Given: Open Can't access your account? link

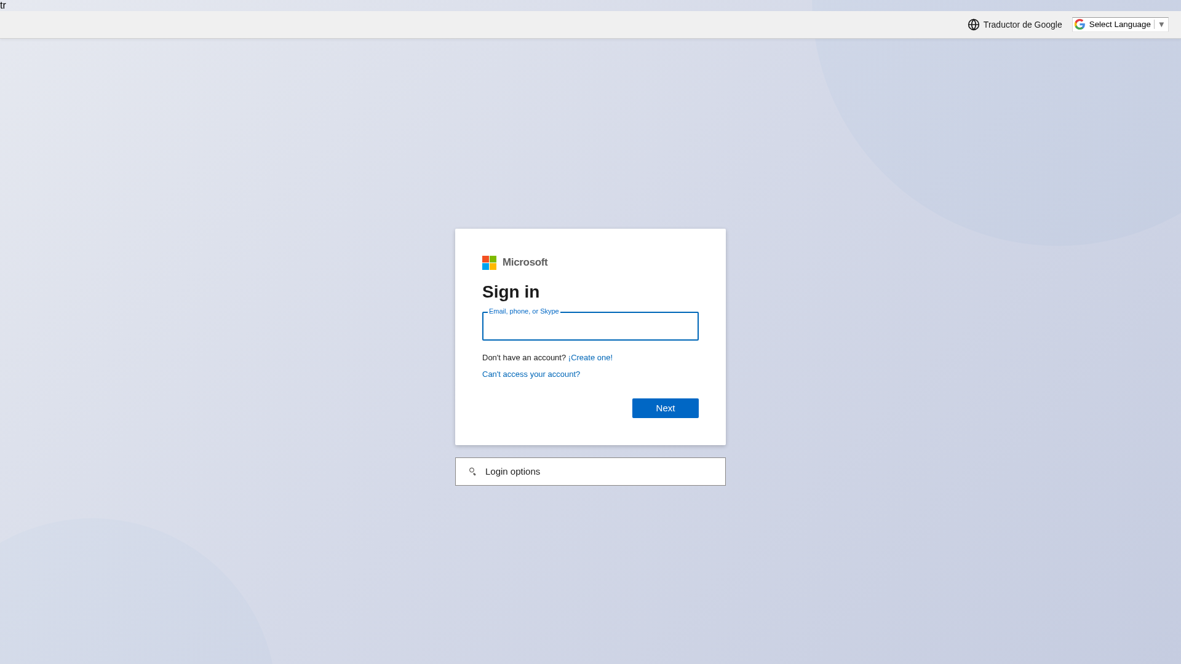Looking at the screenshot, I should (531, 374).
